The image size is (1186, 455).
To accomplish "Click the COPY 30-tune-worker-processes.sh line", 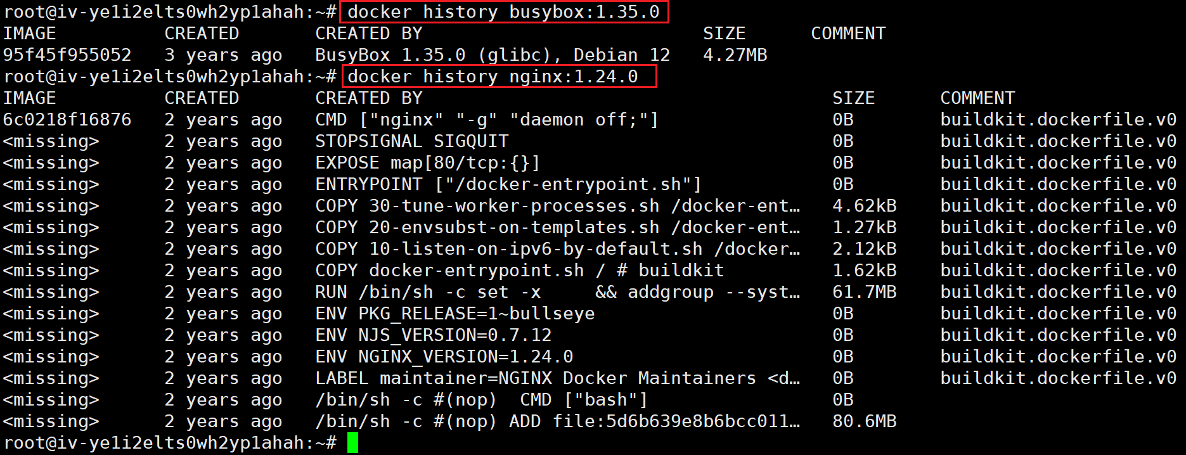I will (x=558, y=206).
